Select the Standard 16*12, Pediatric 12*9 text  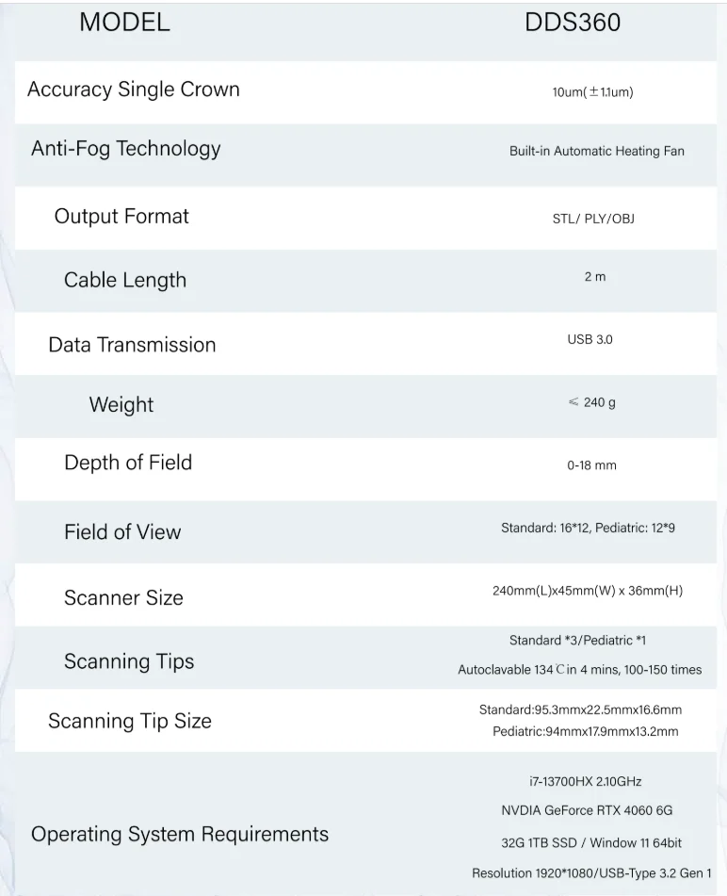[588, 529]
